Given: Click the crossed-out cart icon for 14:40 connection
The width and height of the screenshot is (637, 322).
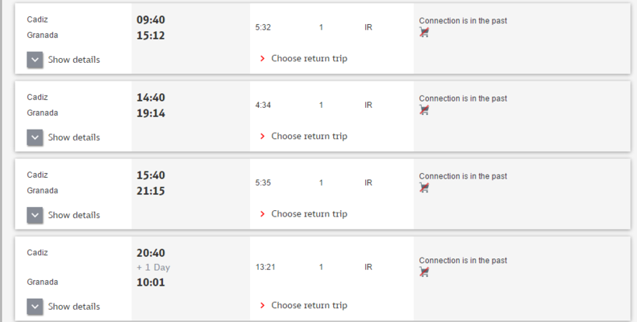Looking at the screenshot, I should point(424,110).
